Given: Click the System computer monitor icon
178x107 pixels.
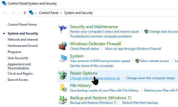Looking at the screenshot, I should [x=63, y=59].
